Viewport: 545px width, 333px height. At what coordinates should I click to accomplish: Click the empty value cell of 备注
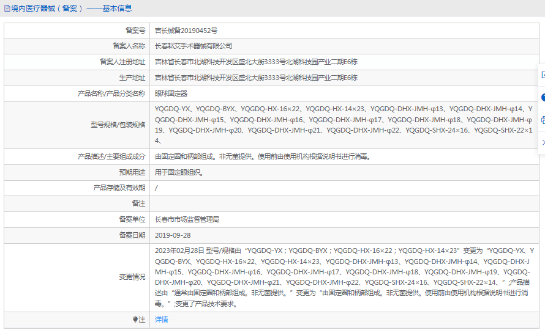344,203
